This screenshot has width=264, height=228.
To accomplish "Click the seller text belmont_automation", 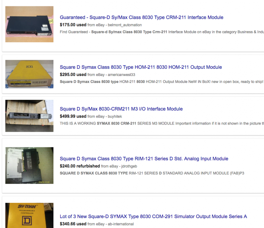I will click(125, 25).
